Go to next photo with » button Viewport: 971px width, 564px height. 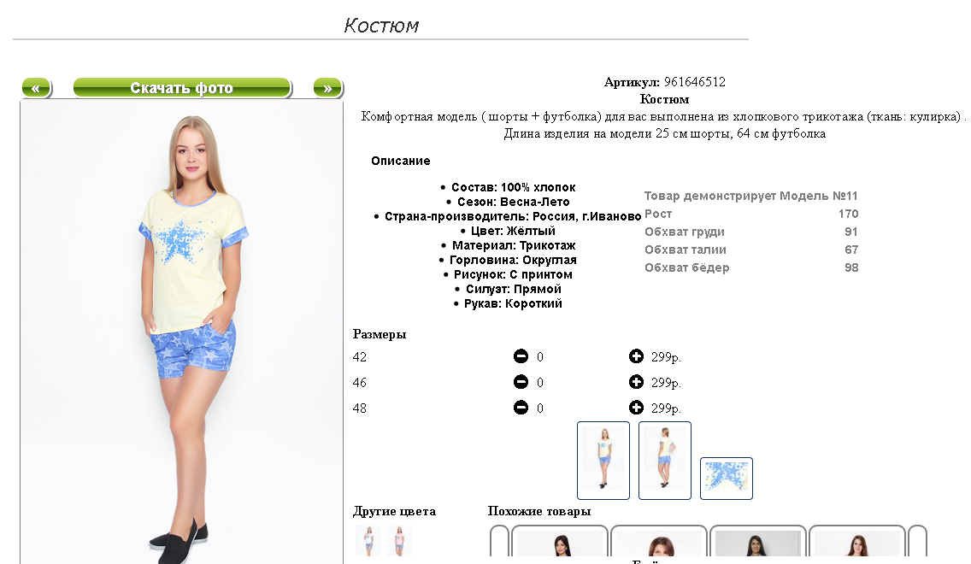(327, 88)
